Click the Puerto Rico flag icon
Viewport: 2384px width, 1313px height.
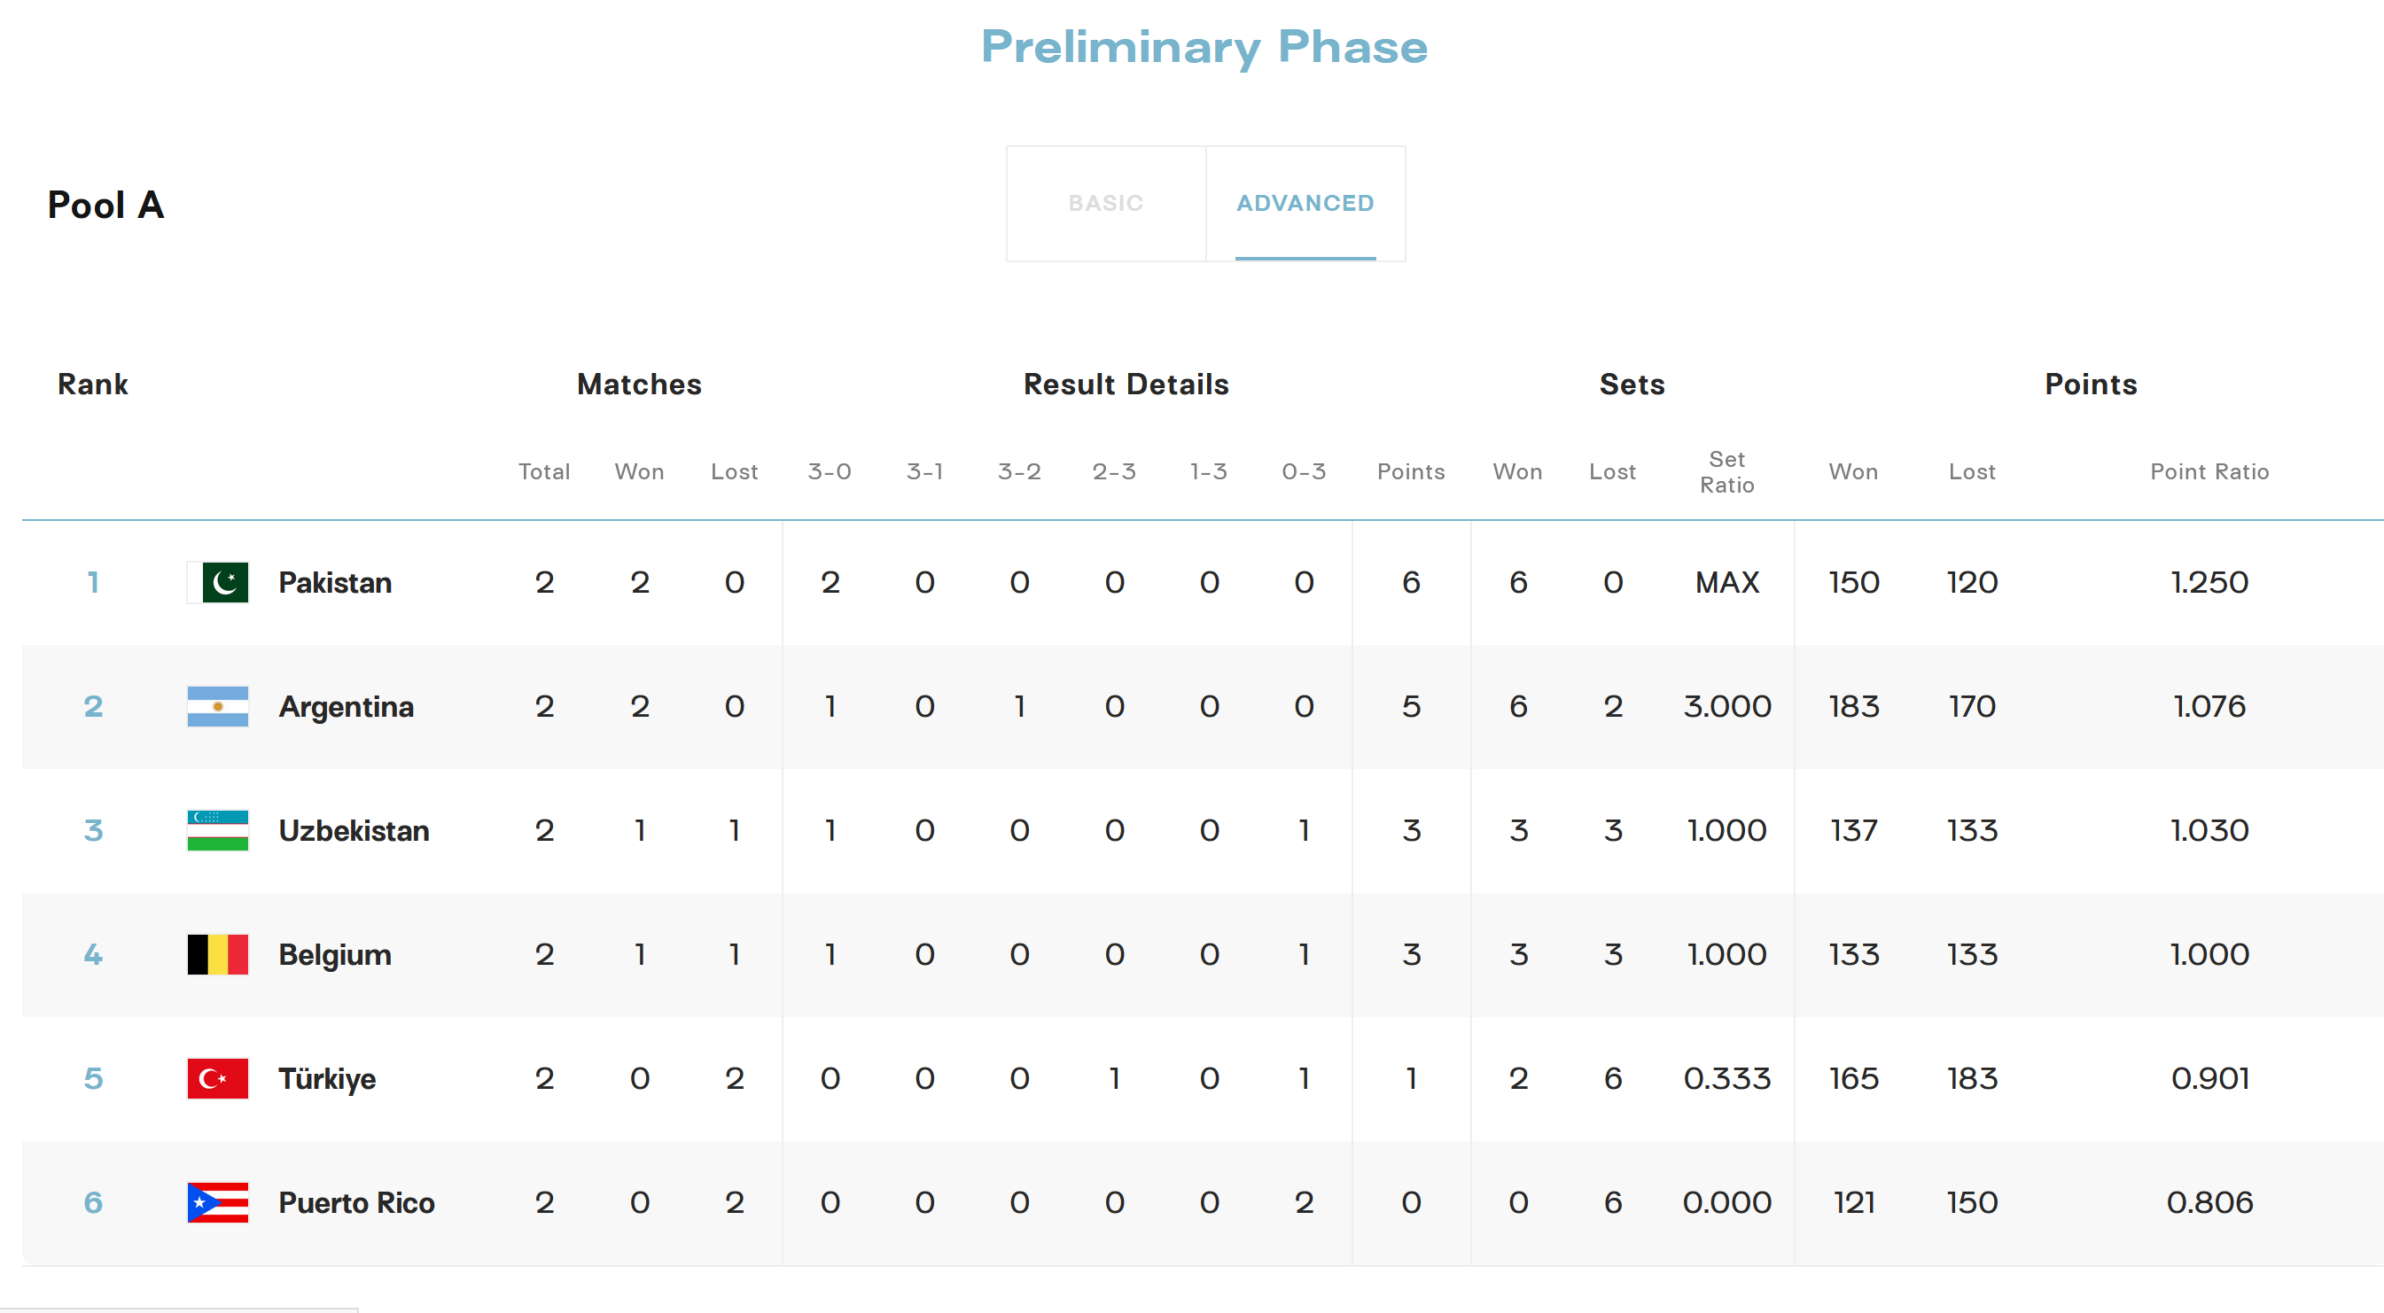218,1202
